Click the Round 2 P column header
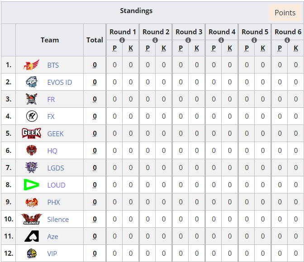The image size is (304, 262). click(x=147, y=48)
